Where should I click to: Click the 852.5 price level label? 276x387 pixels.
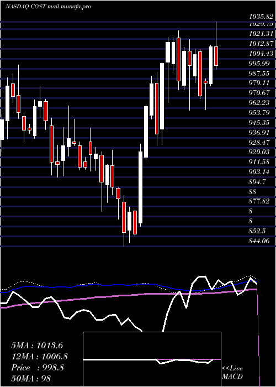pyautogui.click(x=258, y=231)
